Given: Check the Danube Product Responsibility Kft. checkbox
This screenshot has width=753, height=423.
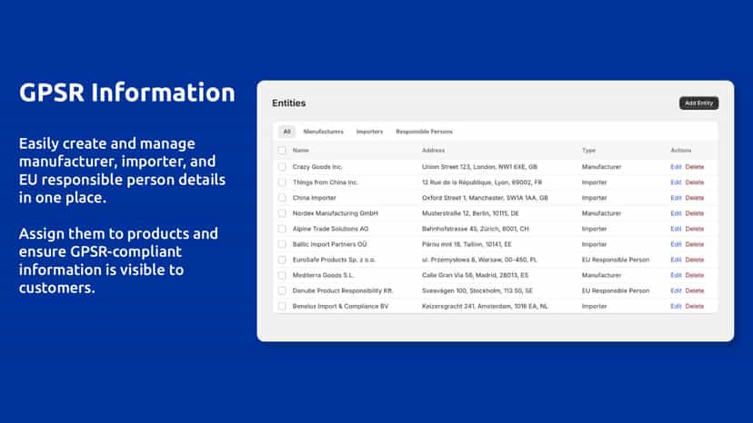Looking at the screenshot, I should point(282,290).
